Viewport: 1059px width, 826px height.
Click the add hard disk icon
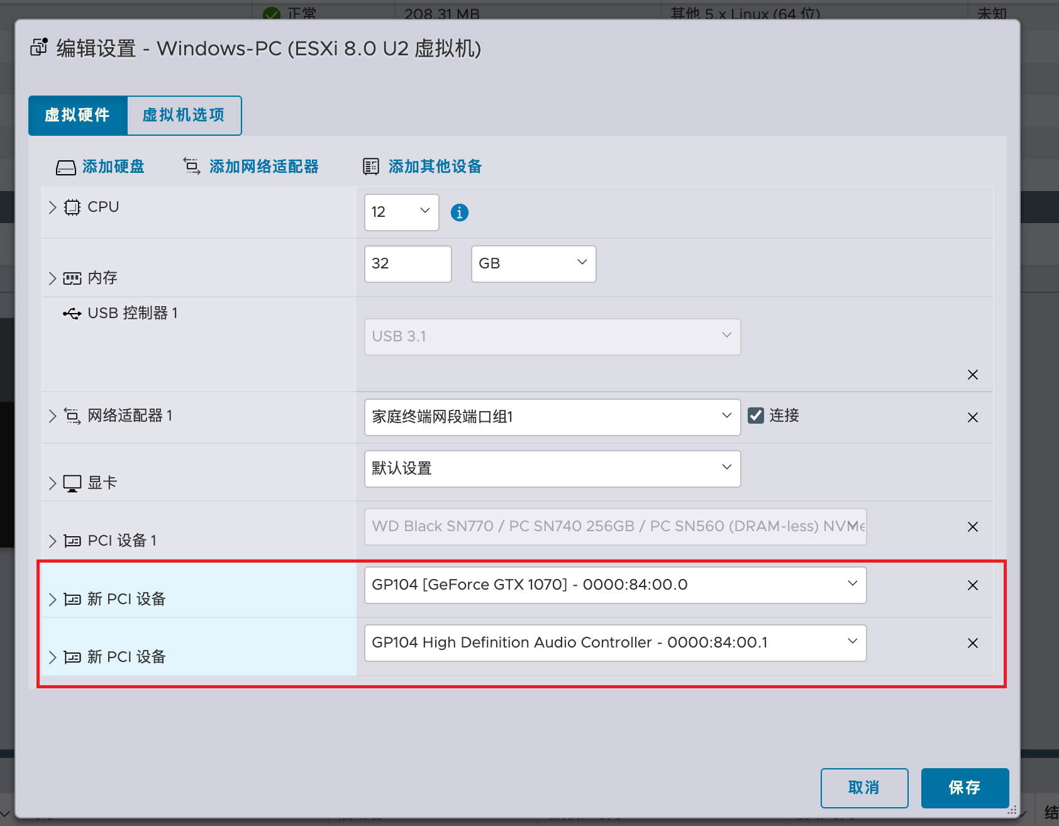pyautogui.click(x=66, y=167)
